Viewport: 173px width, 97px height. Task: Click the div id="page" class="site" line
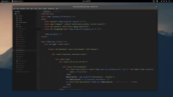(57, 44)
